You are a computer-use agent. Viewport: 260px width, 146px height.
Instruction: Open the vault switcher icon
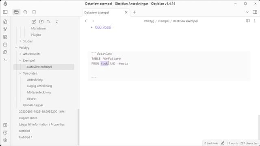pos(5,125)
